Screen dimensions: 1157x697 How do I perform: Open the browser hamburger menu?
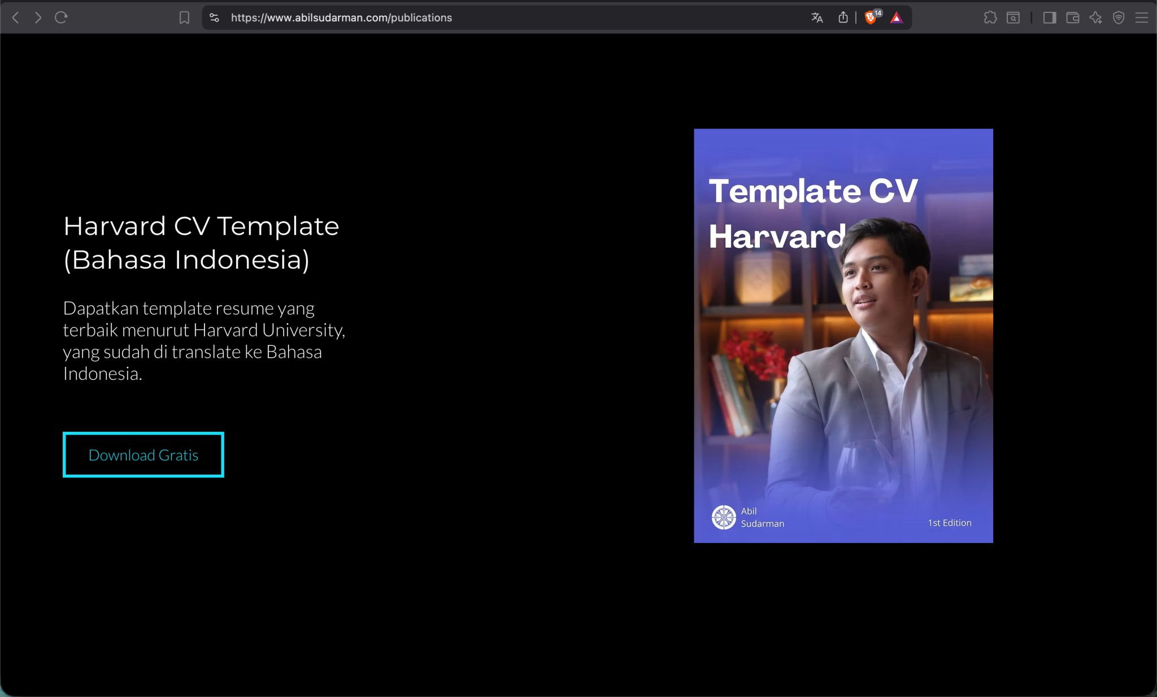pyautogui.click(x=1142, y=17)
